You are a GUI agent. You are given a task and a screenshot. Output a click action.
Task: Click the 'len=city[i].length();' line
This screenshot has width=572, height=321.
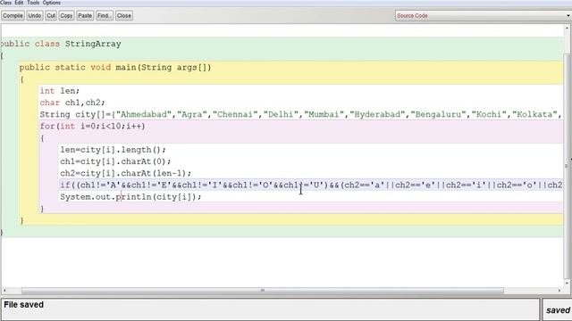tap(113, 150)
